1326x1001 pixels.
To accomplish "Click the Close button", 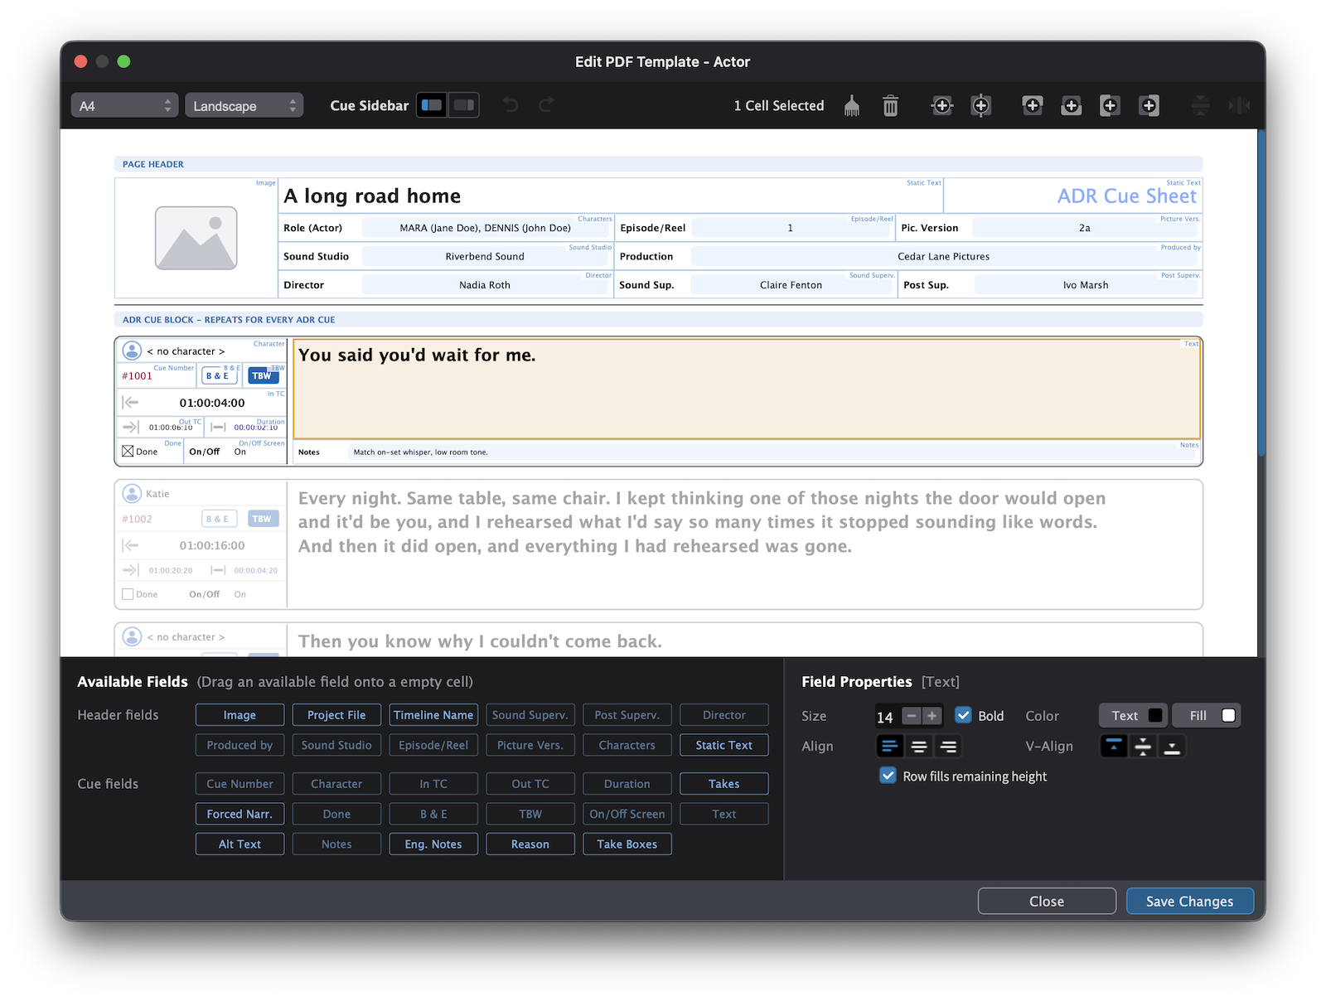I will pyautogui.click(x=1047, y=901).
